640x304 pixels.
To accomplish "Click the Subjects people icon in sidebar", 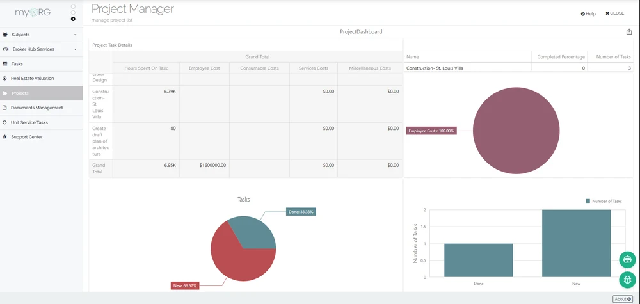I will tap(5, 35).
